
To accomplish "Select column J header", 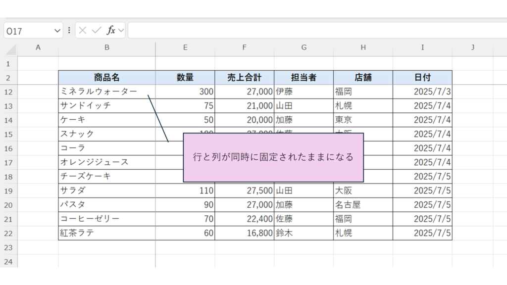I will (472, 47).
